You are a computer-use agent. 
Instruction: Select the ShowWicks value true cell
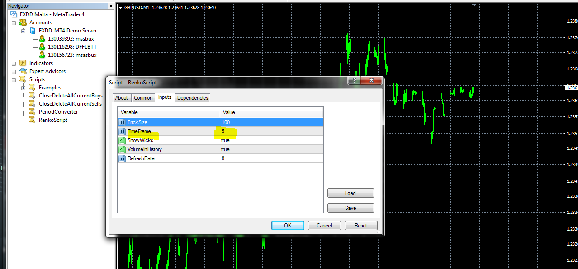(271, 140)
